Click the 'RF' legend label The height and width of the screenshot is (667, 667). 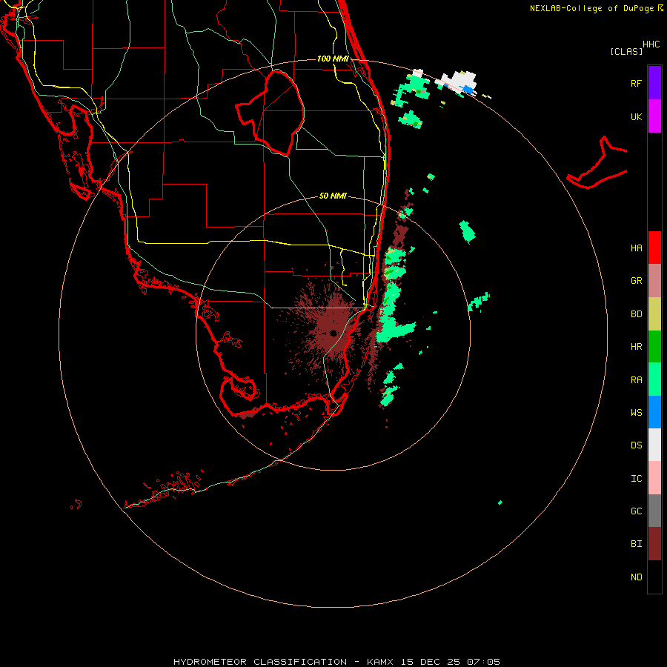(x=636, y=83)
